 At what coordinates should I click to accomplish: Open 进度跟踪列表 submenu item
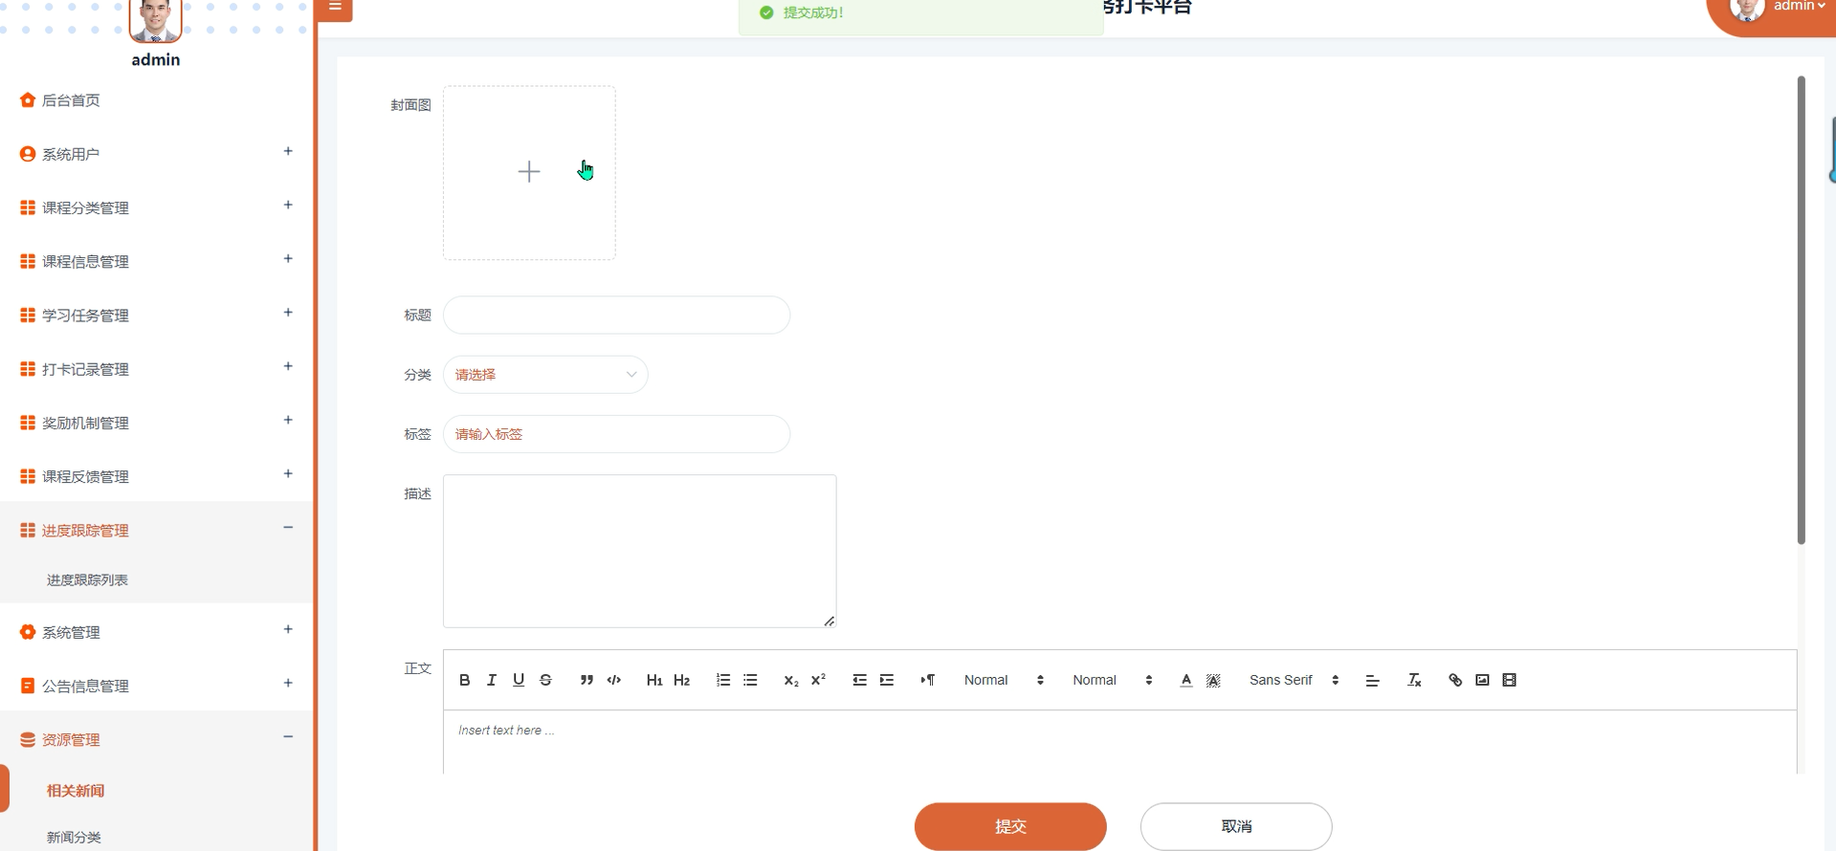(87, 579)
